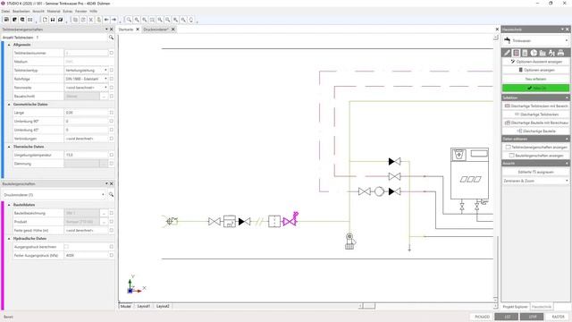Click the zoom window rectangle icon in toolbar
Viewport: 572px width, 322px height.
click(x=152, y=20)
